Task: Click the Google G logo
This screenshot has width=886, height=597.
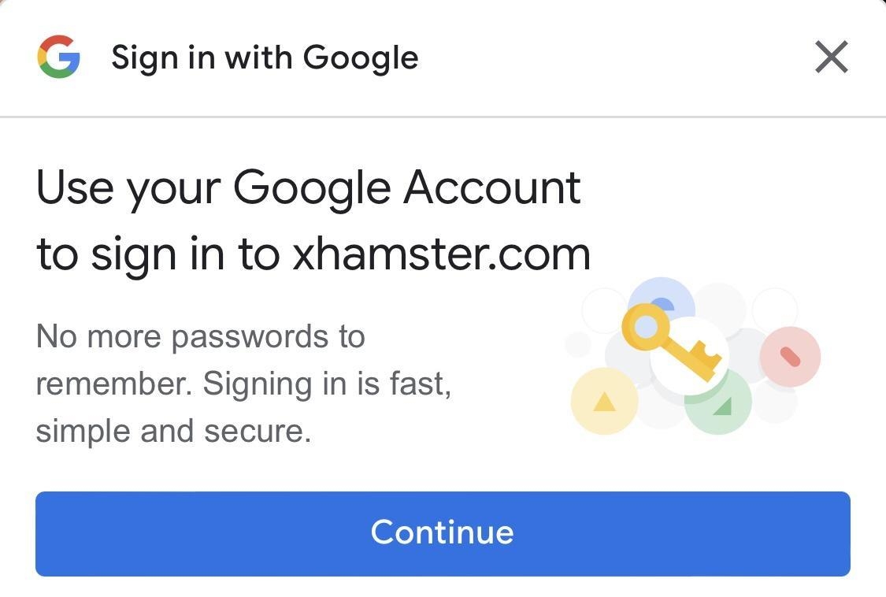Action: [60, 56]
